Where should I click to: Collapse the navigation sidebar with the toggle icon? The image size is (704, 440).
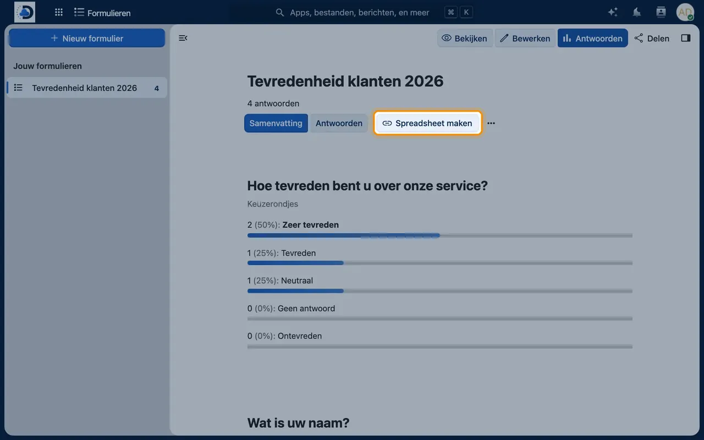183,38
